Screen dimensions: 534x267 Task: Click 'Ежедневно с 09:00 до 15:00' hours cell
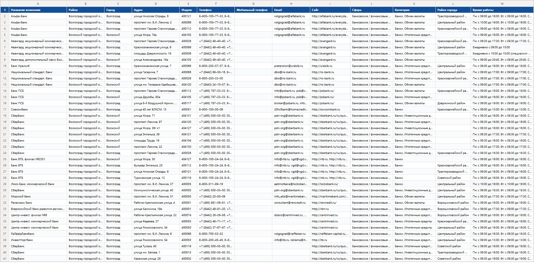pos(502,47)
